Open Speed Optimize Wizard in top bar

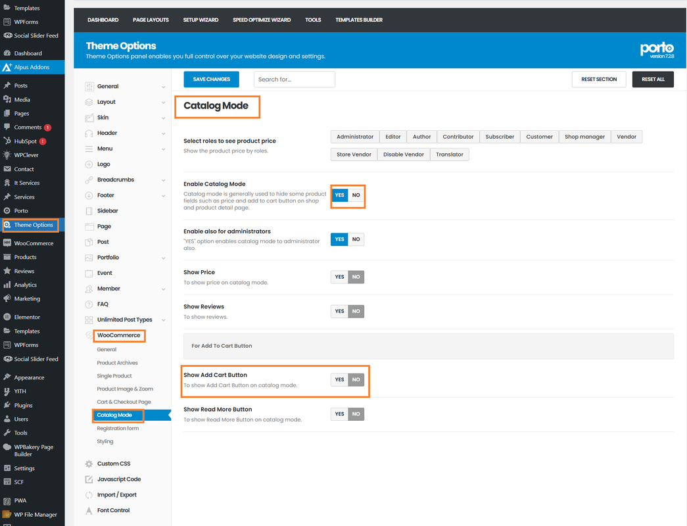(x=262, y=20)
